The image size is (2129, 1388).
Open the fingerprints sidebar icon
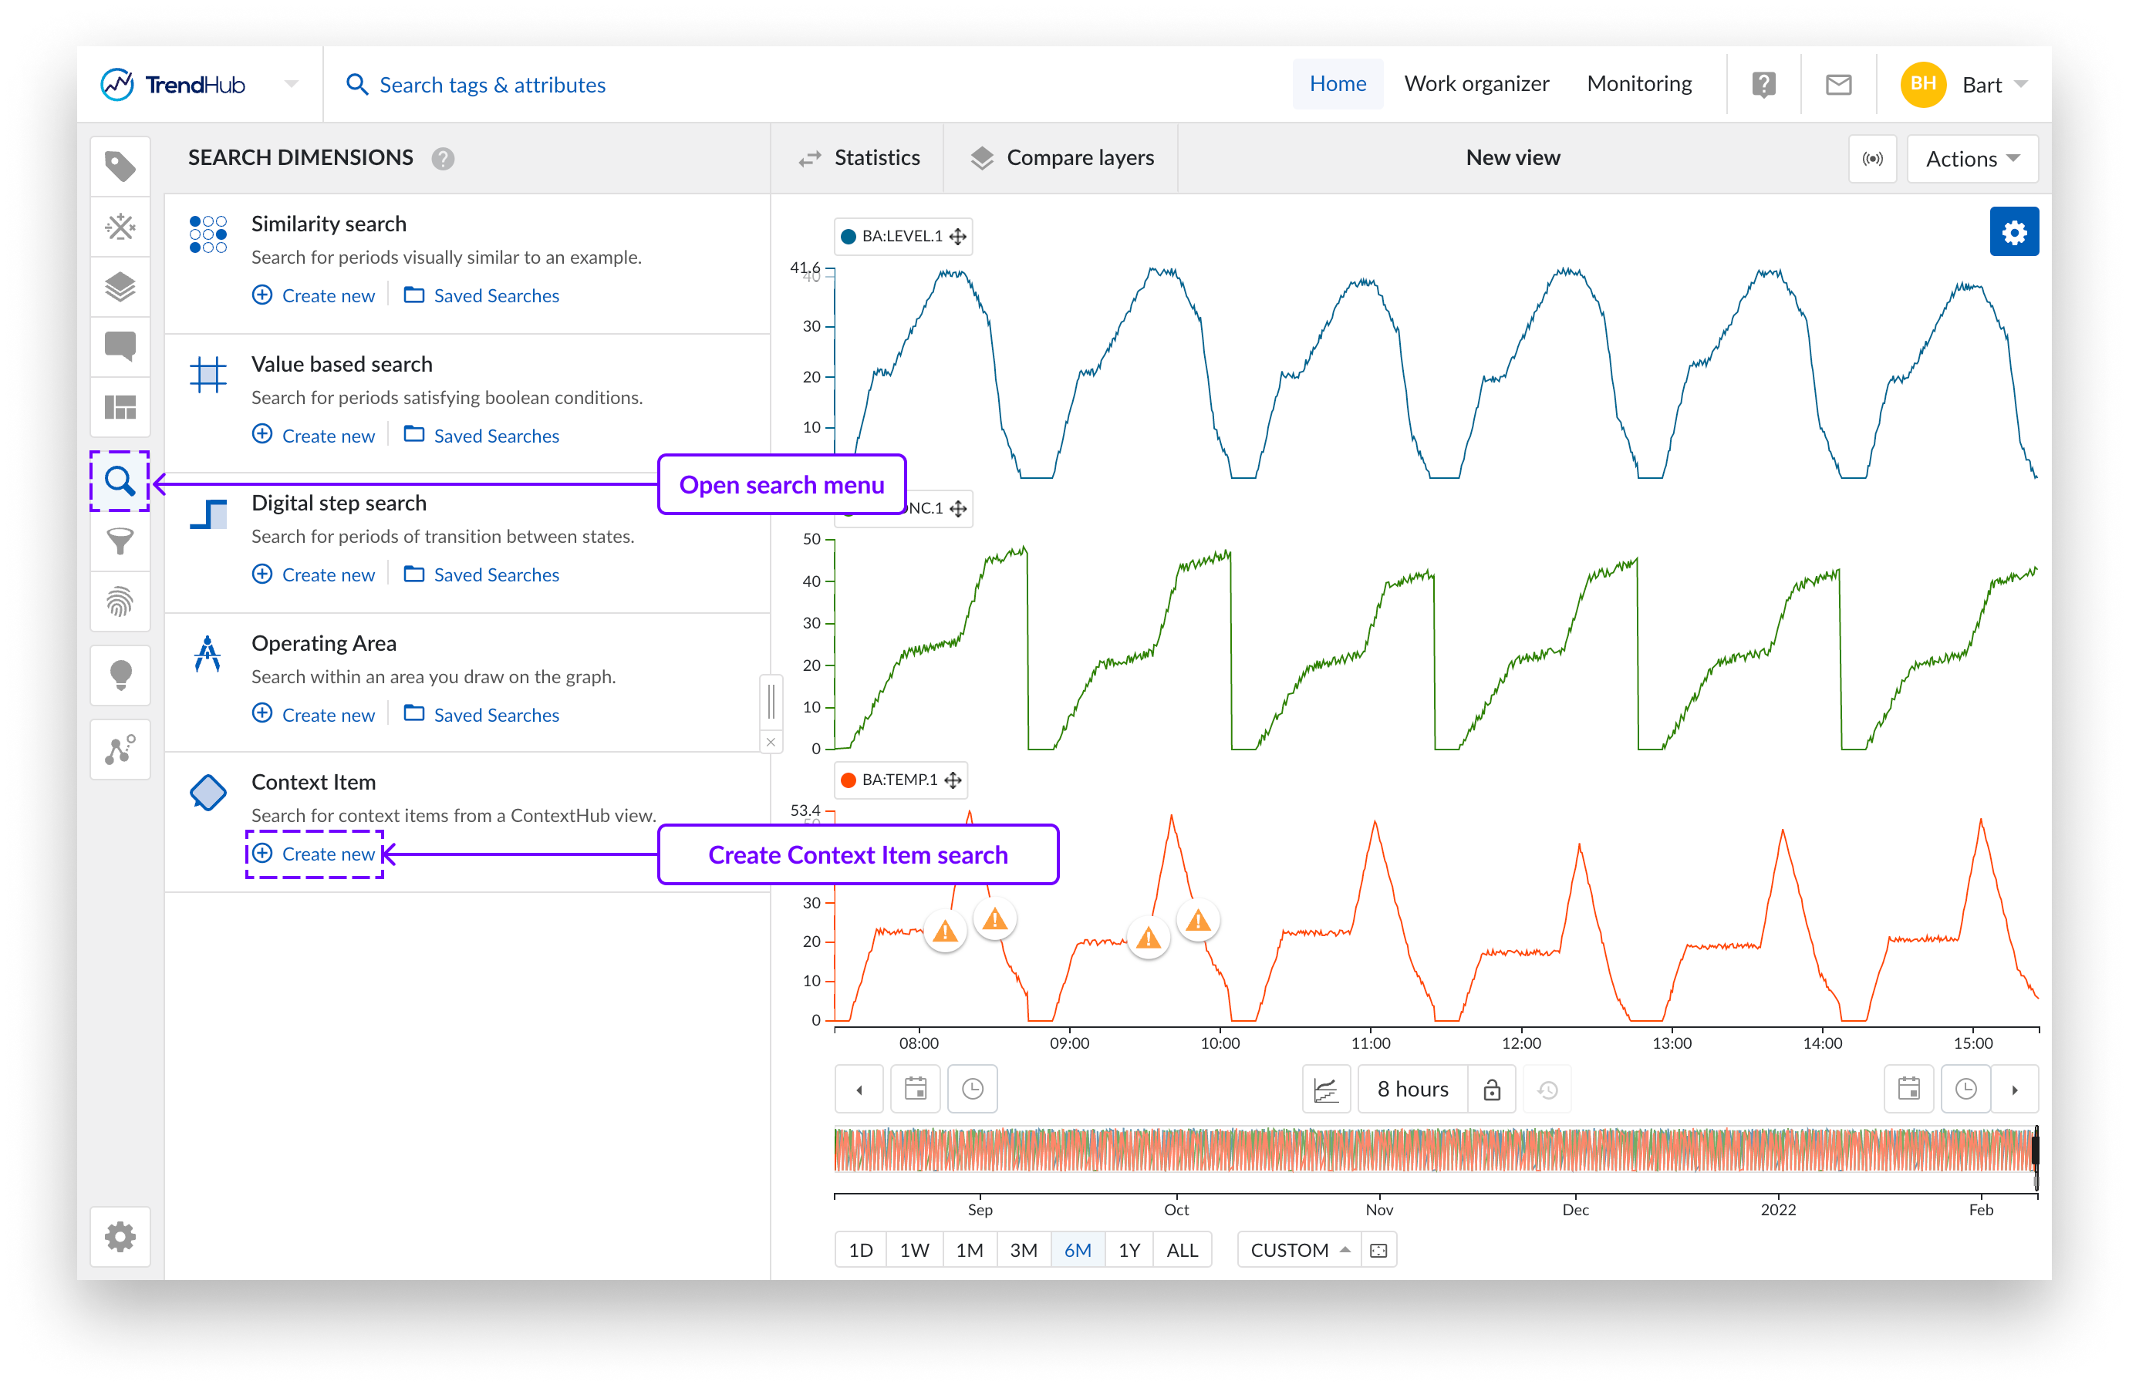point(120,602)
